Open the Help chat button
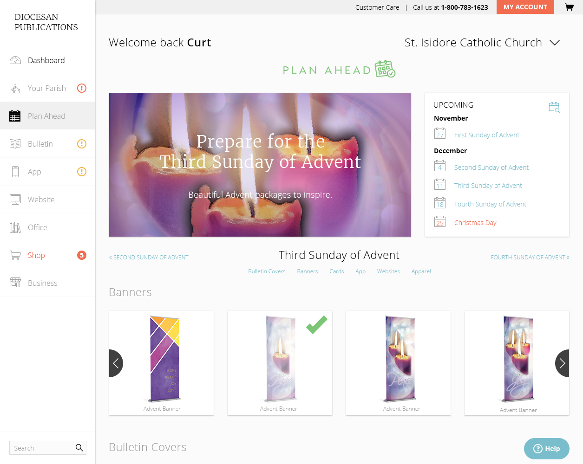This screenshot has height=464, width=583. click(x=547, y=449)
